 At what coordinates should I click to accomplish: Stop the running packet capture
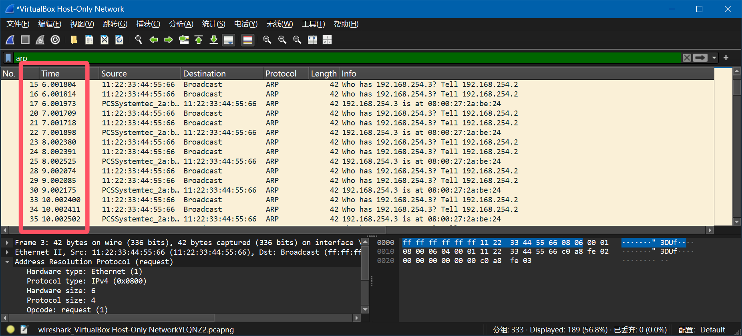pos(25,40)
